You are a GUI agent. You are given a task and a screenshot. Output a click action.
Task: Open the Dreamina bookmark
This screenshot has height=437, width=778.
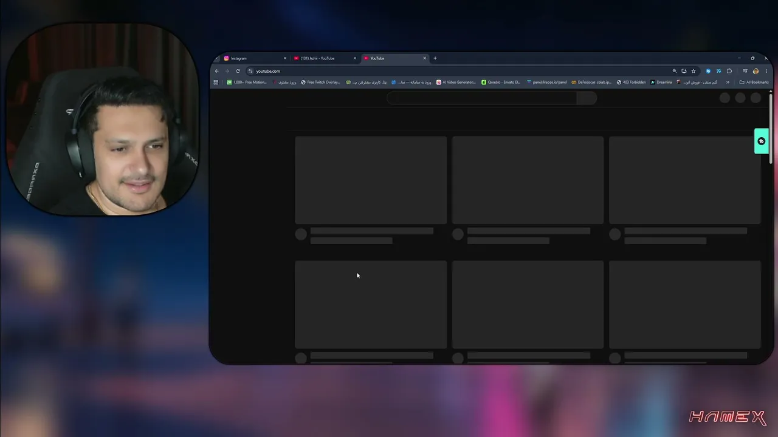click(661, 83)
